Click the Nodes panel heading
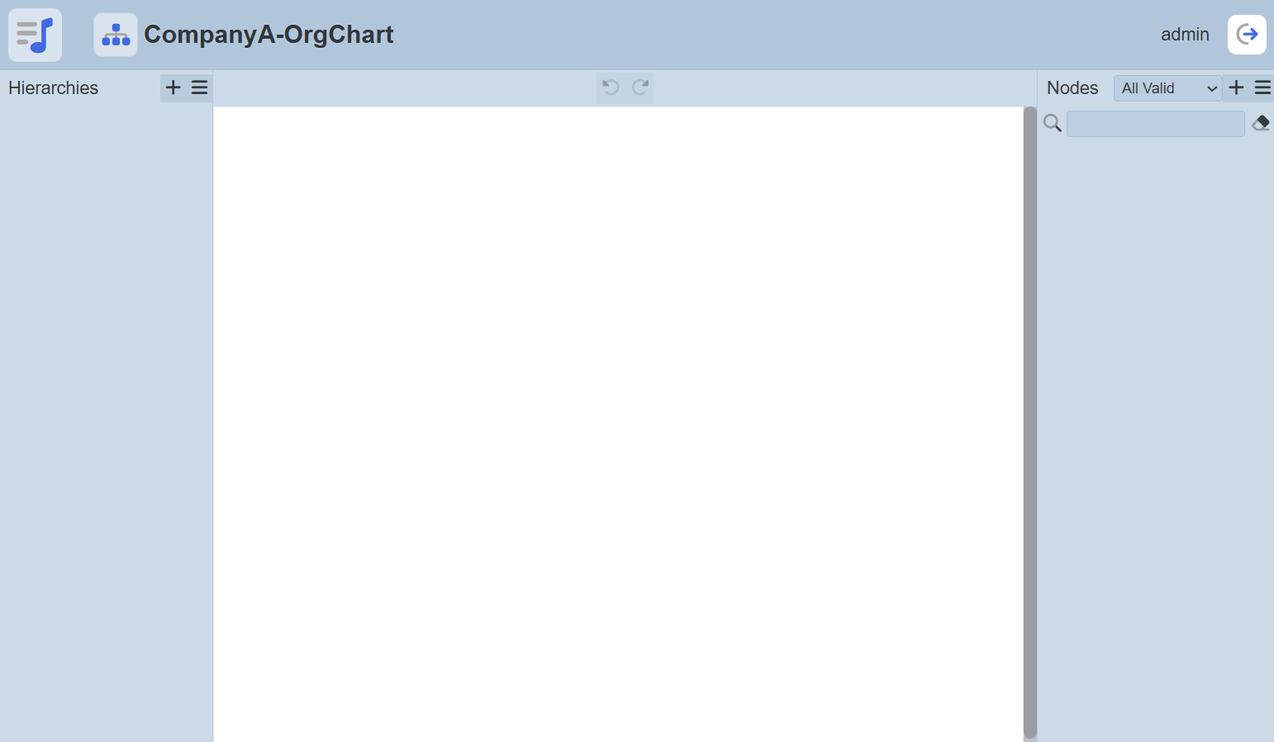Viewport: 1274px width, 742px height. click(1072, 88)
